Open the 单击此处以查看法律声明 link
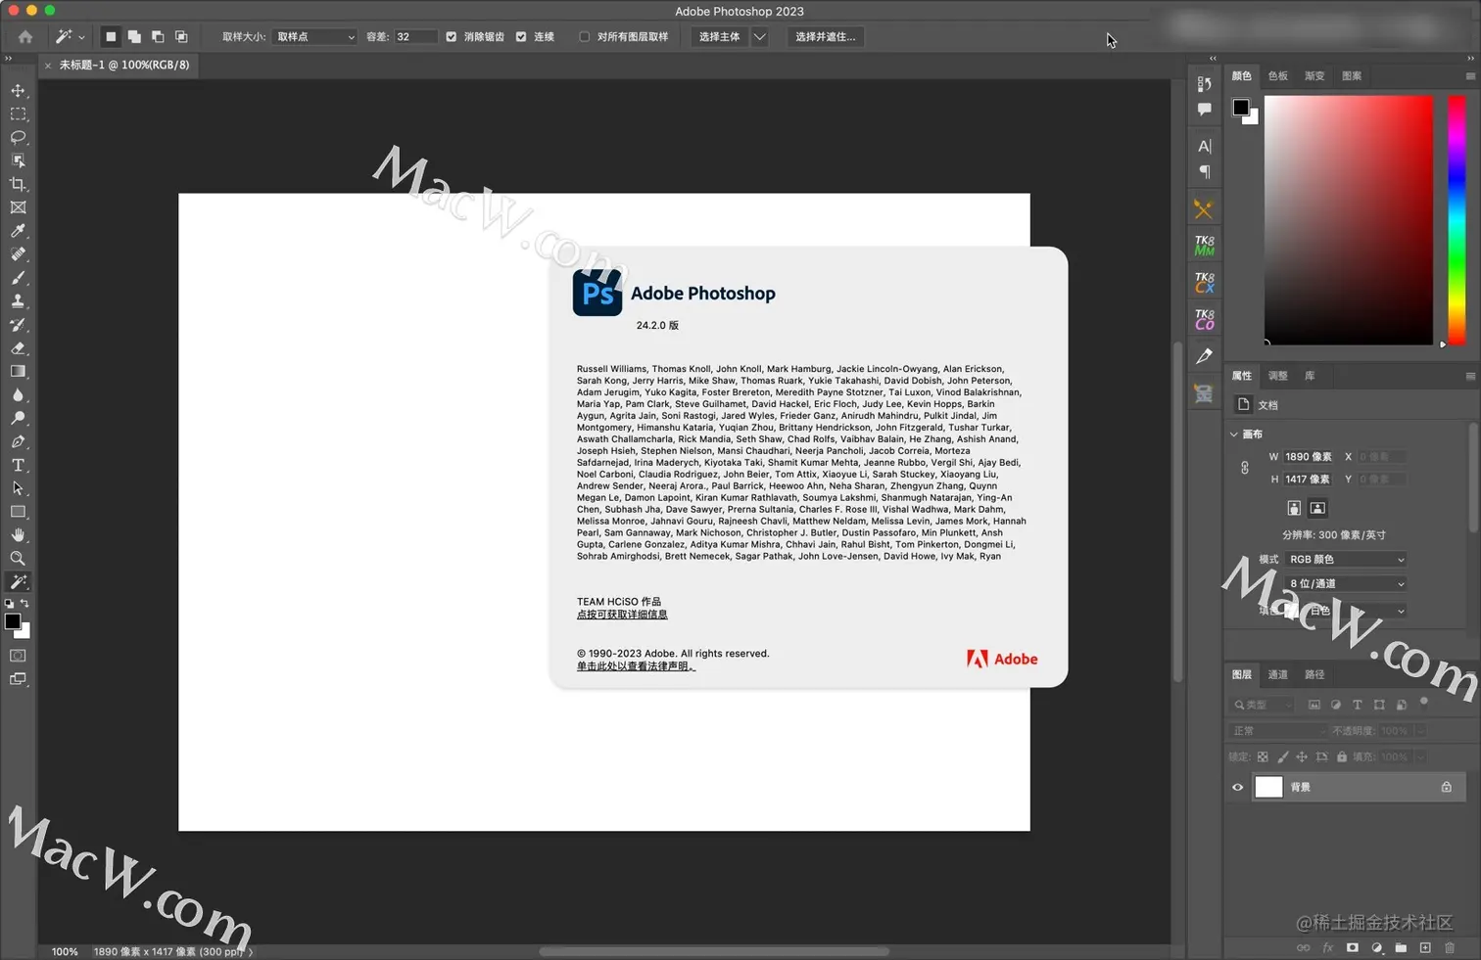 636,666
